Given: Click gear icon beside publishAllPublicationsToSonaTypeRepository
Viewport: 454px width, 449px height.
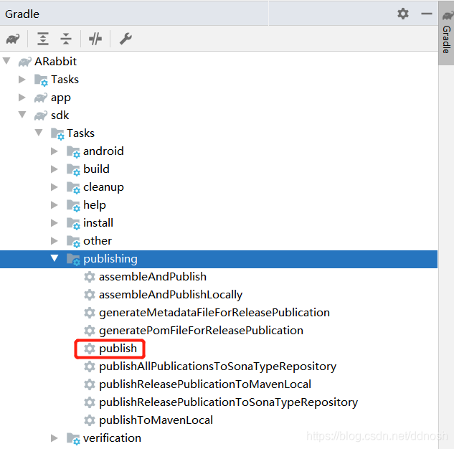Looking at the screenshot, I should coord(90,367).
